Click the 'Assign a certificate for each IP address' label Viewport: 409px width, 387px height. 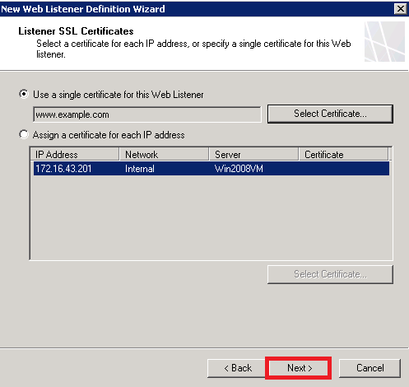pyautogui.click(x=109, y=135)
